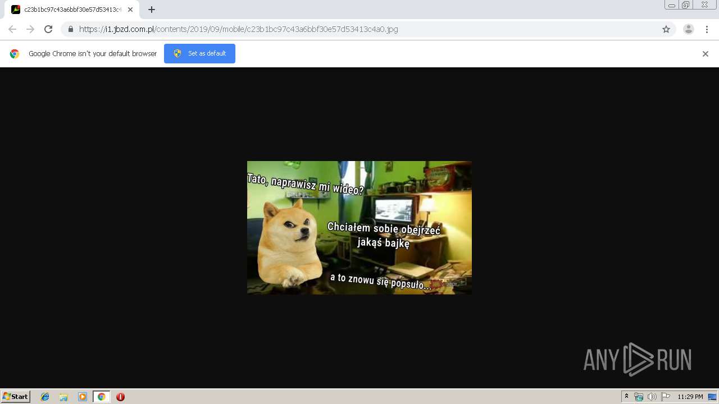
Task: View site security lock information
Action: pyautogui.click(x=71, y=29)
